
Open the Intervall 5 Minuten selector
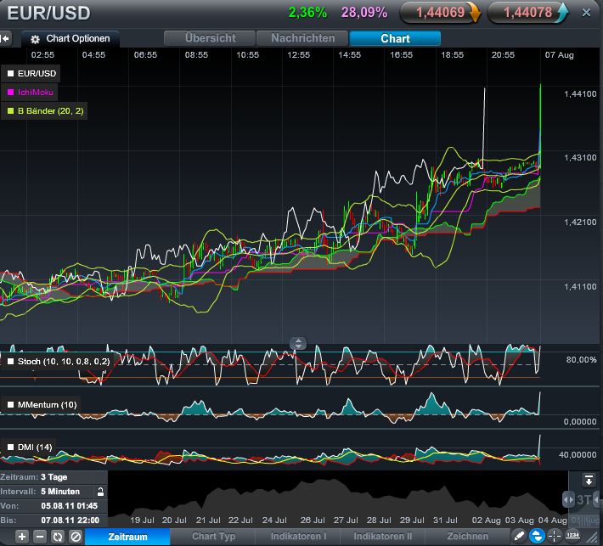(x=60, y=492)
